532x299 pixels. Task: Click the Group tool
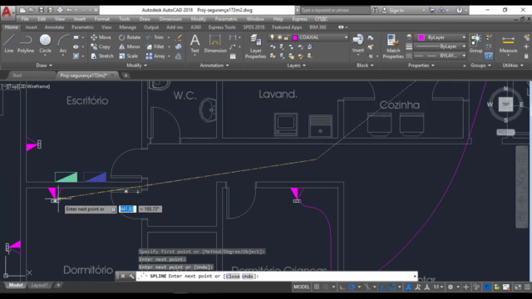(475, 43)
